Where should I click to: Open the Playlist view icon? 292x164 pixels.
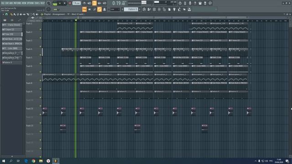pos(144,9)
